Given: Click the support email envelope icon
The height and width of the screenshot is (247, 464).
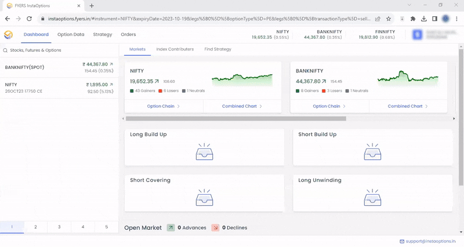Looking at the screenshot, I should tap(402, 241).
